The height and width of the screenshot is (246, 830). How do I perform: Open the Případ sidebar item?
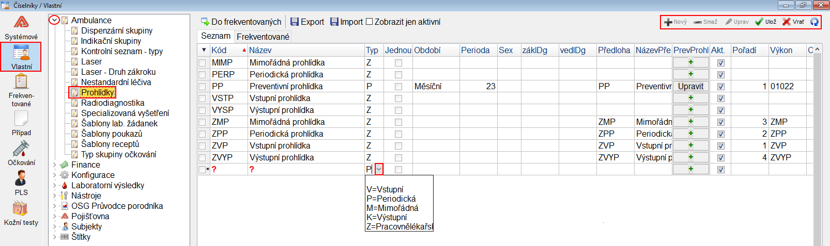[x=21, y=123]
